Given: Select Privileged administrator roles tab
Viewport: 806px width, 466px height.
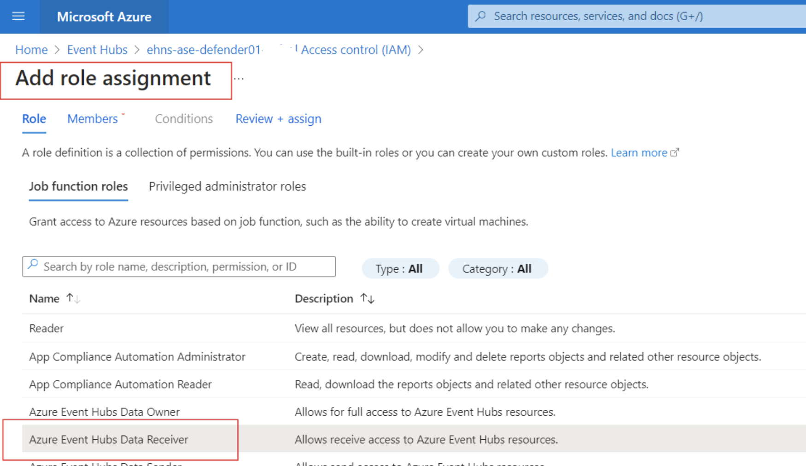Looking at the screenshot, I should pyautogui.click(x=227, y=186).
